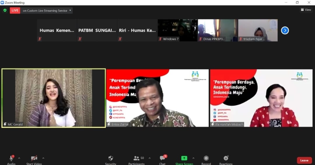The height and width of the screenshot is (165, 315).
Task: Click the participant count 50
Action: (x=142, y=158)
